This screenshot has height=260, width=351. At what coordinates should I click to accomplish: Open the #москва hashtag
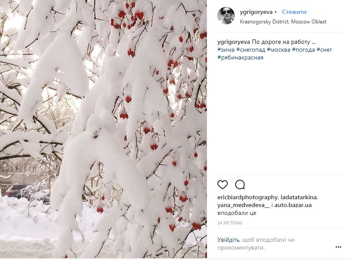tap(279, 50)
